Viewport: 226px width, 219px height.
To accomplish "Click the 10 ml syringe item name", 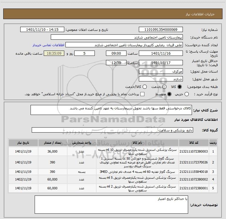I will click(137, 152).
